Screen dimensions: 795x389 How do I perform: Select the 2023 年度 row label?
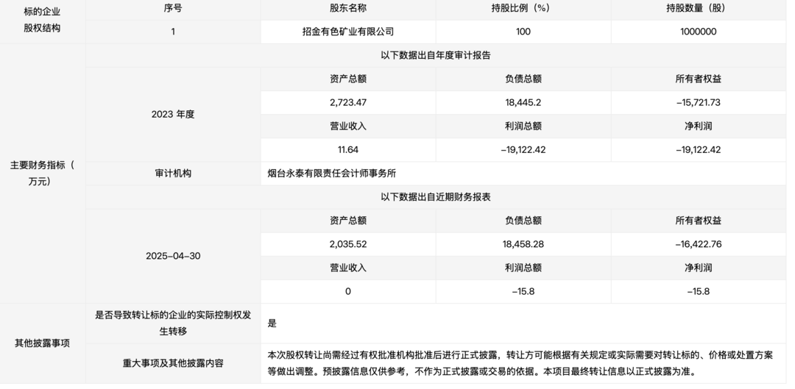173,115
